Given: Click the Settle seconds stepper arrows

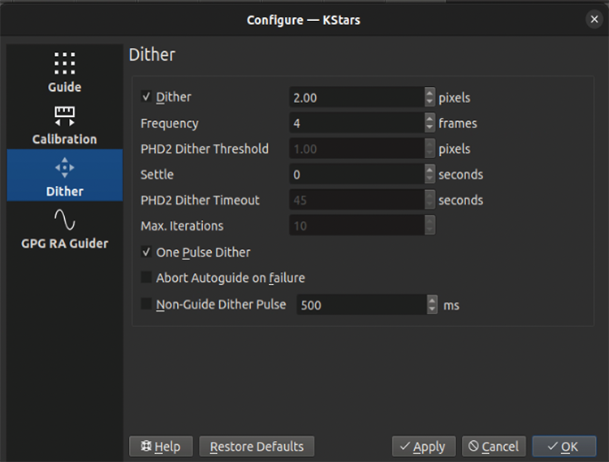Looking at the screenshot, I should tap(430, 175).
